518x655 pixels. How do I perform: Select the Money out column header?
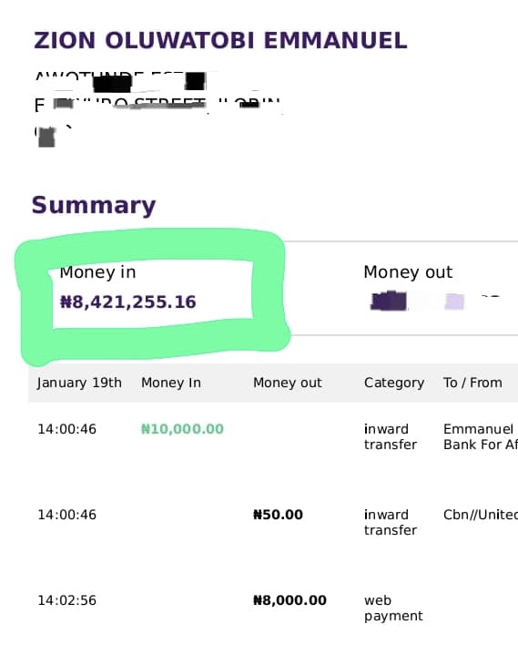(287, 383)
